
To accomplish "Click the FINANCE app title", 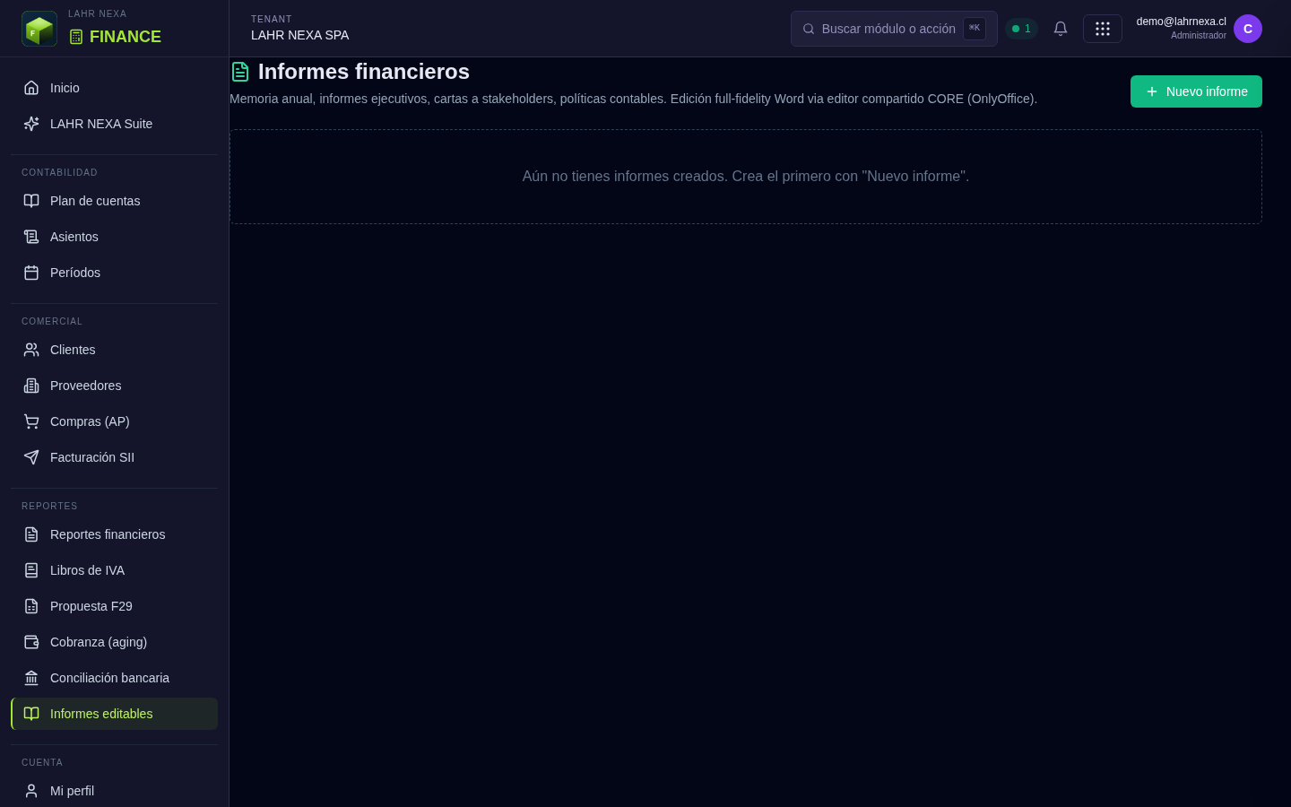I will pos(126,37).
